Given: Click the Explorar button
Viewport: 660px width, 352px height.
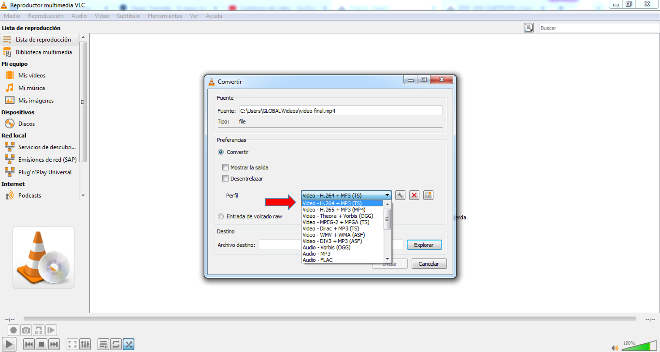Looking at the screenshot, I should [424, 245].
